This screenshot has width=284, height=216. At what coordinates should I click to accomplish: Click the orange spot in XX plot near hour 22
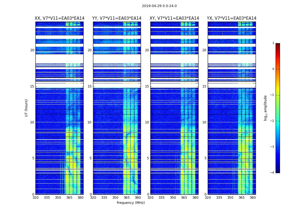50,33
